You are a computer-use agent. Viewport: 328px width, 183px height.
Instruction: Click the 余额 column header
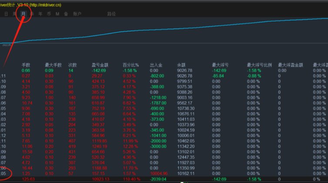pos(181,65)
